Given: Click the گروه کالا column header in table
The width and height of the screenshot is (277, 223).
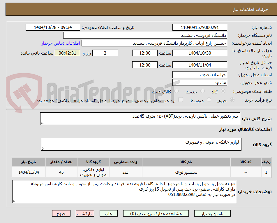Looking at the screenshot, I should click(x=93, y=162).
